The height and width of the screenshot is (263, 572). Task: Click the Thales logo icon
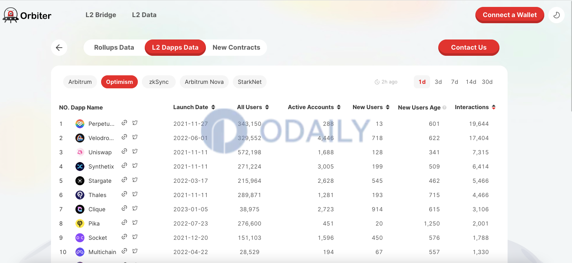pos(80,195)
